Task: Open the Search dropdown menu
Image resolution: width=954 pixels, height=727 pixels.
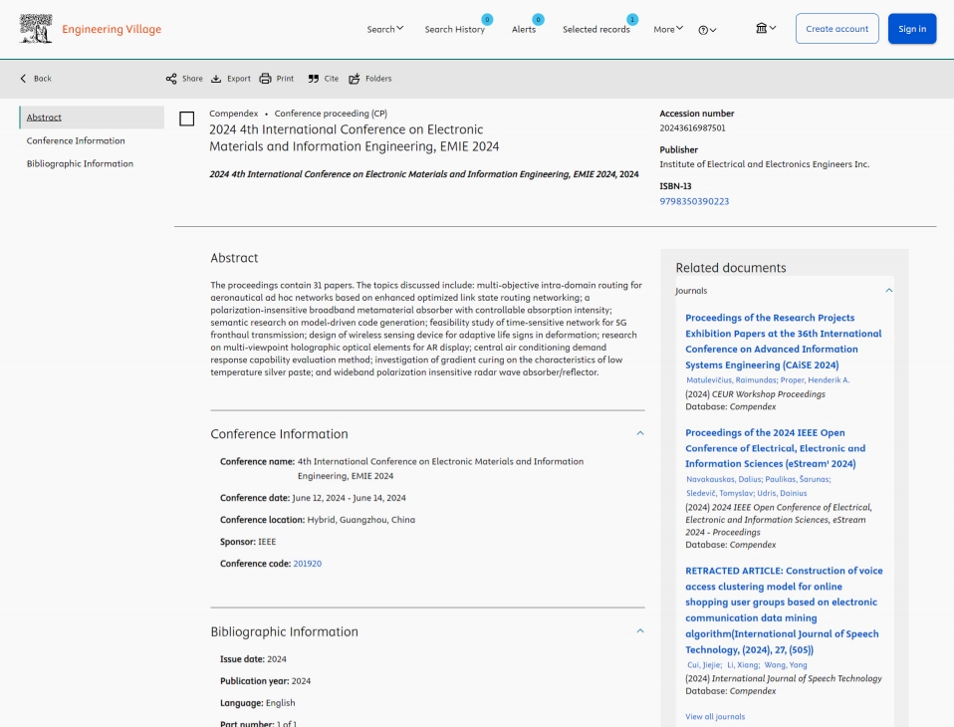Action: coord(384,29)
